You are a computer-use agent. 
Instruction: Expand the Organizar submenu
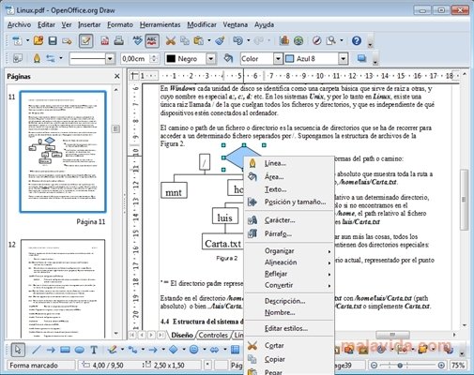tap(289, 251)
